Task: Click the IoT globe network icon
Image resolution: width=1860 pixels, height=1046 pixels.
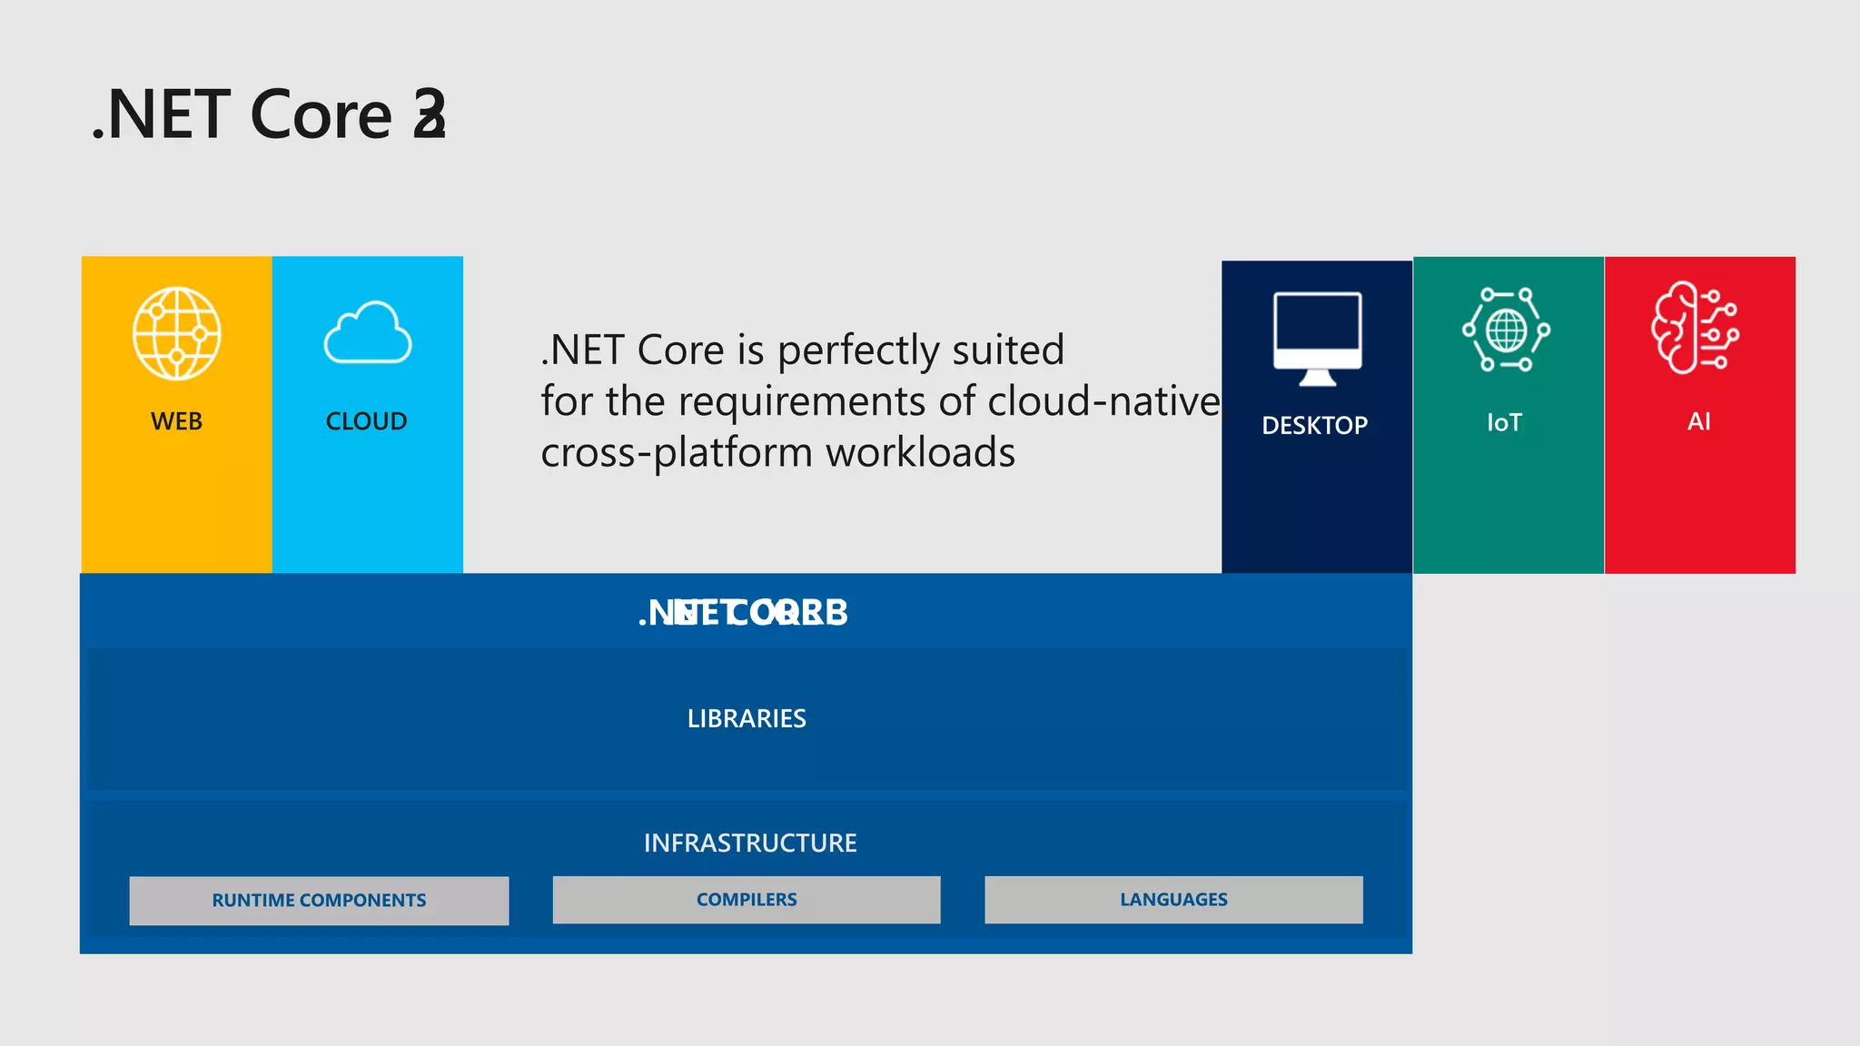Action: [1506, 330]
